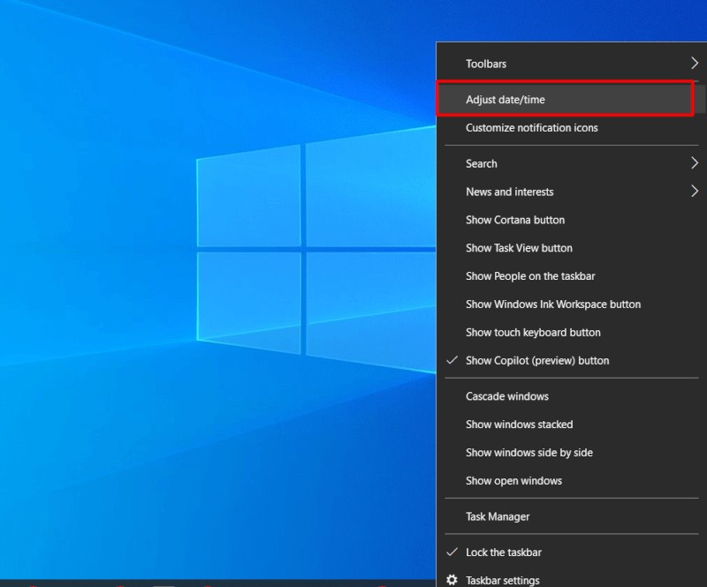Uncheck Show Copilot (preview) button
The image size is (707, 587).
(571, 360)
